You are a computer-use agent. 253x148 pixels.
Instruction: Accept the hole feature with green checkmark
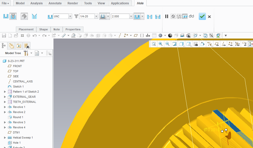[x=202, y=17]
